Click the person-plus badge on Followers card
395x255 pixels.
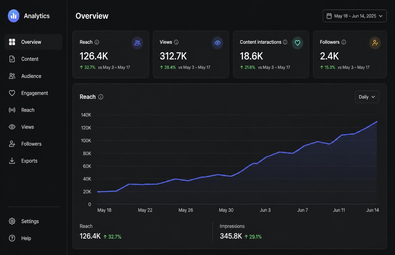coord(375,43)
